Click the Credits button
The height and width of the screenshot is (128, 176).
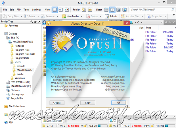pos(57,103)
